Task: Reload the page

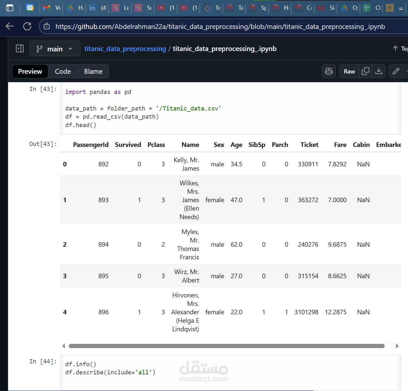Action: pyautogui.click(x=27, y=26)
